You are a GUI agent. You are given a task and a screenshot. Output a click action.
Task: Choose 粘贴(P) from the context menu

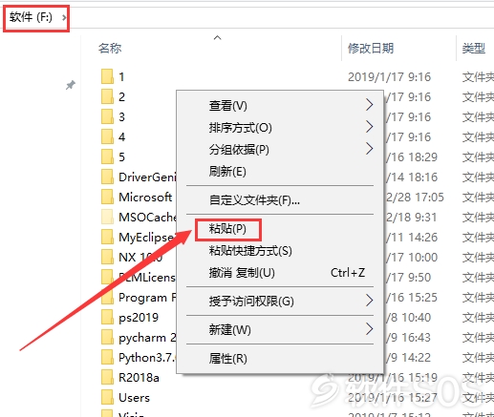[227, 229]
